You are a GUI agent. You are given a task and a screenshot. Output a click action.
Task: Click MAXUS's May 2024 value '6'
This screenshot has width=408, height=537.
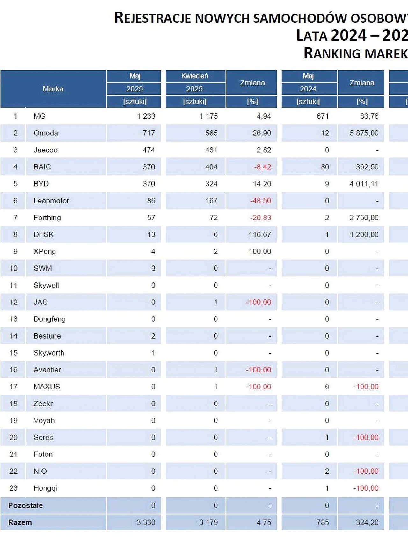coord(327,387)
